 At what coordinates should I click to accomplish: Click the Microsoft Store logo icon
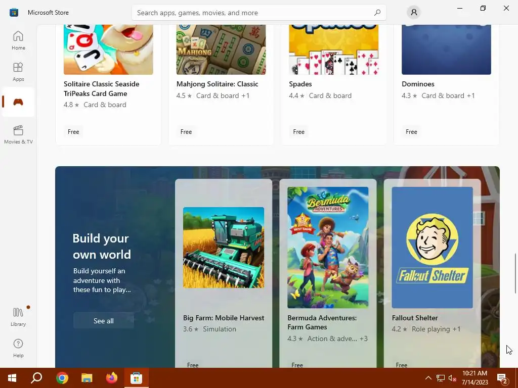14,13
